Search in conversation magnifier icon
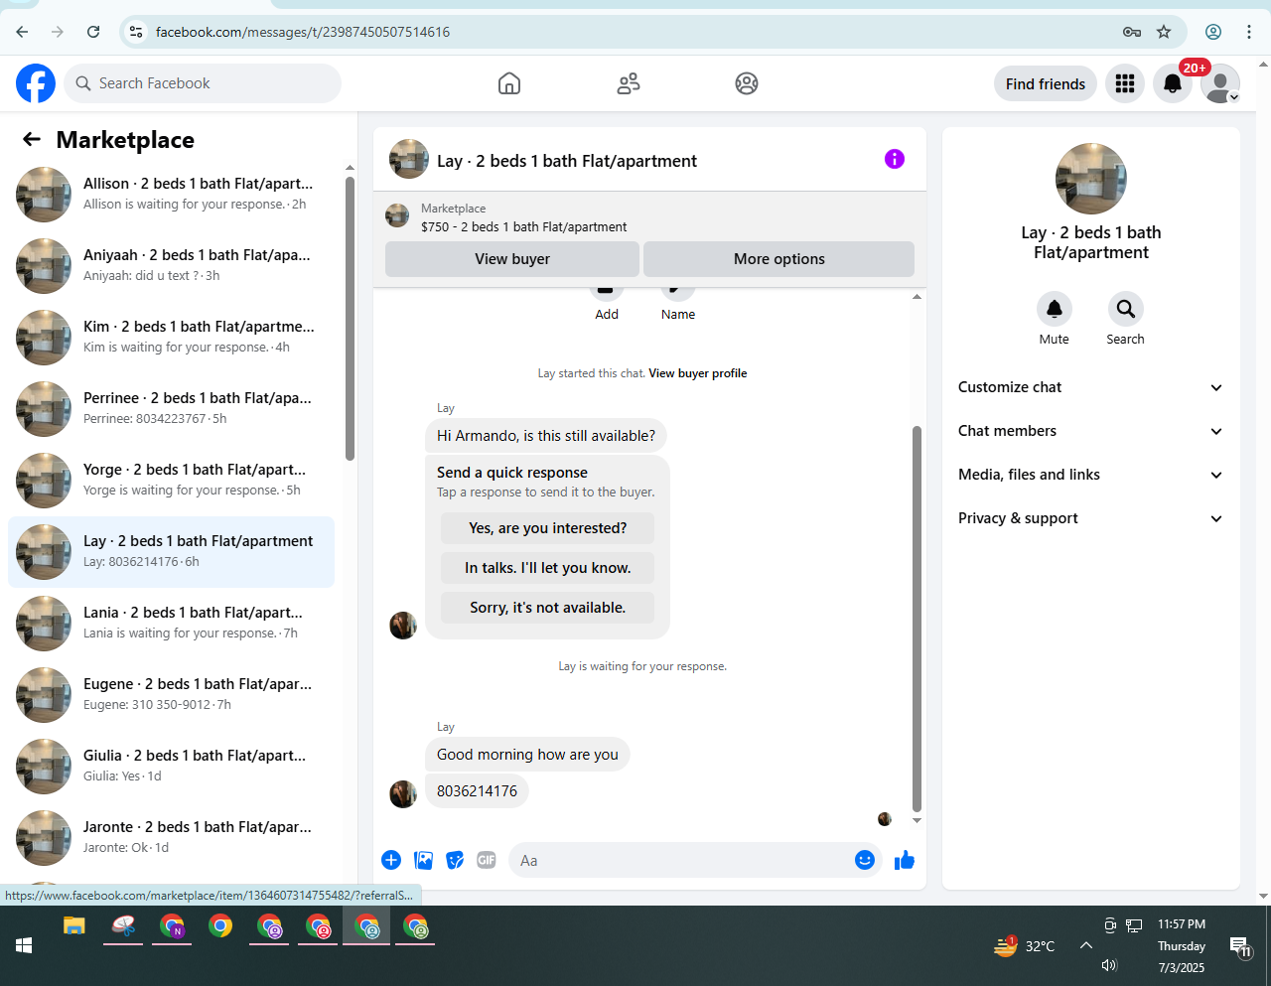The height and width of the screenshot is (986, 1271). click(x=1126, y=309)
